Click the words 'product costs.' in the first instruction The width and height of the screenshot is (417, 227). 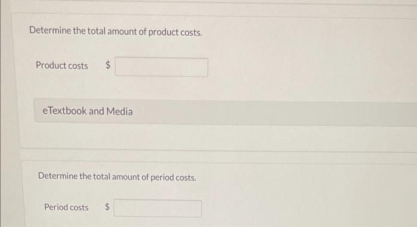coord(175,32)
